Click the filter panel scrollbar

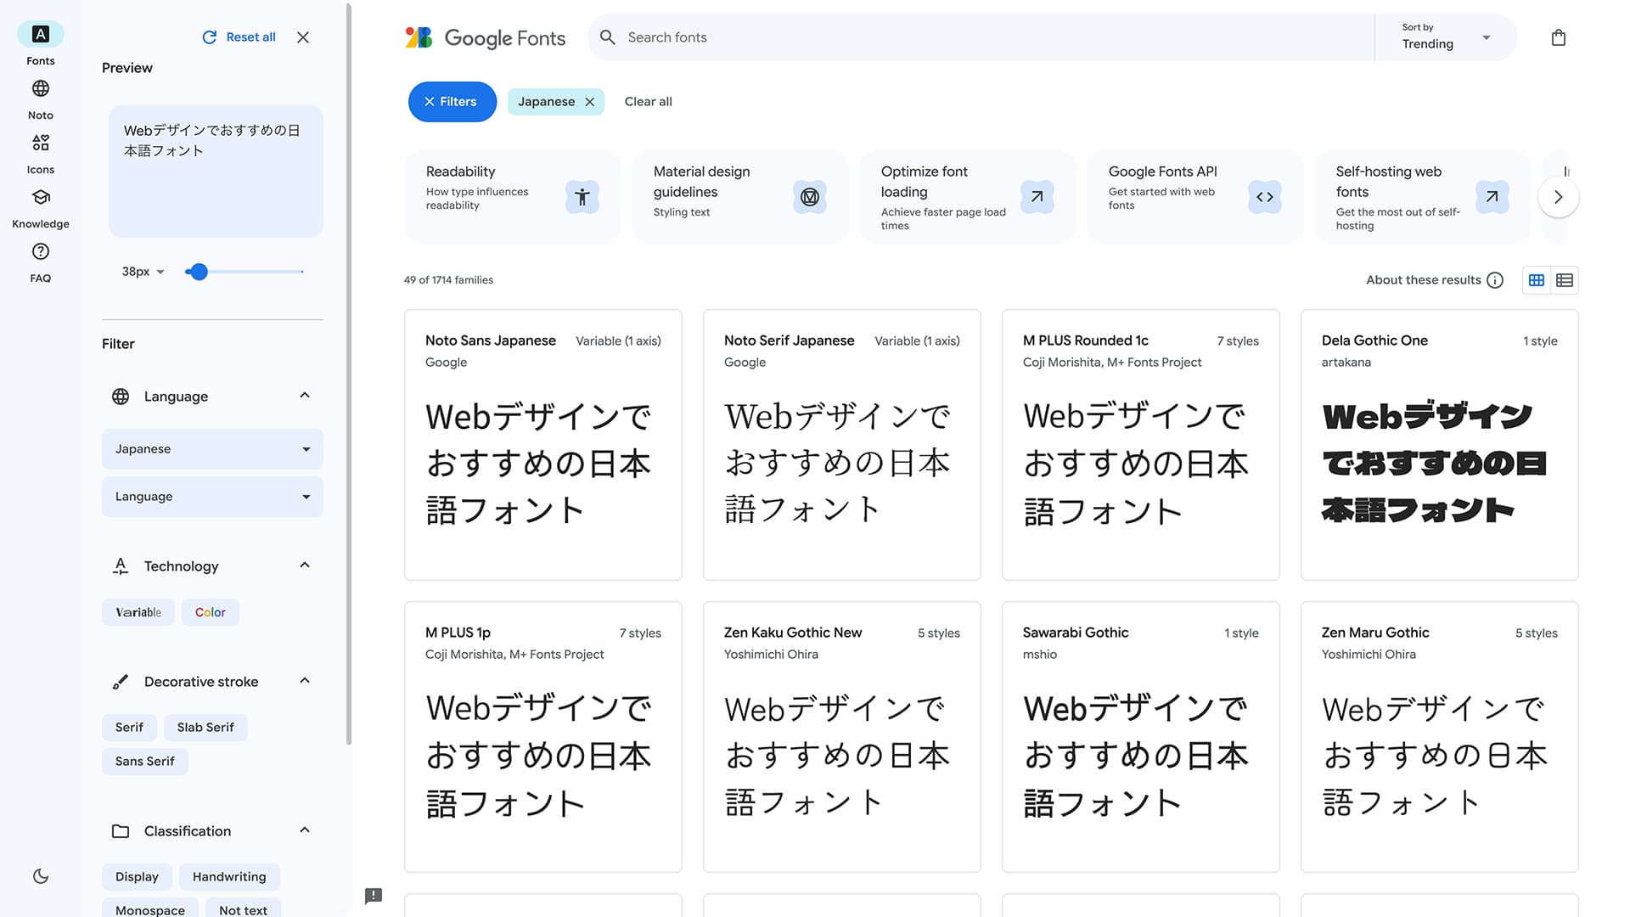click(x=348, y=374)
